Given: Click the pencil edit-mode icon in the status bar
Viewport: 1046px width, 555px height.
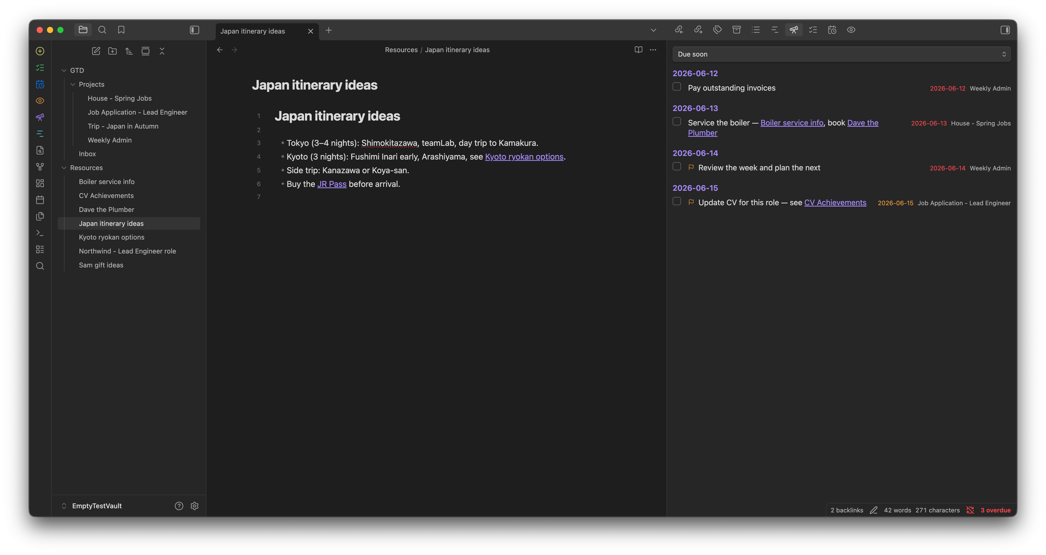Looking at the screenshot, I should (x=873, y=510).
